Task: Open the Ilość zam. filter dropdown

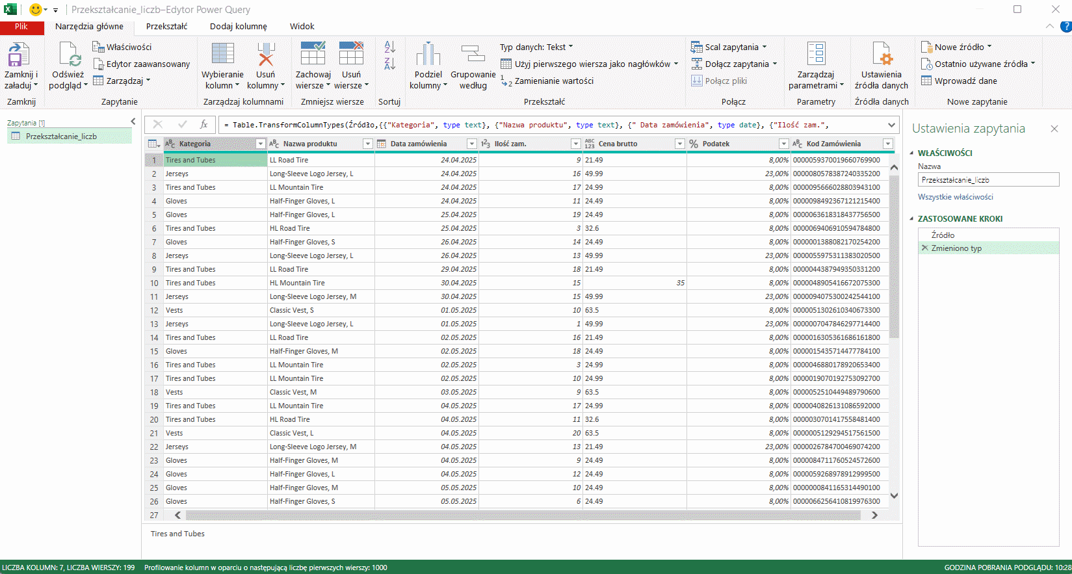Action: [575, 144]
